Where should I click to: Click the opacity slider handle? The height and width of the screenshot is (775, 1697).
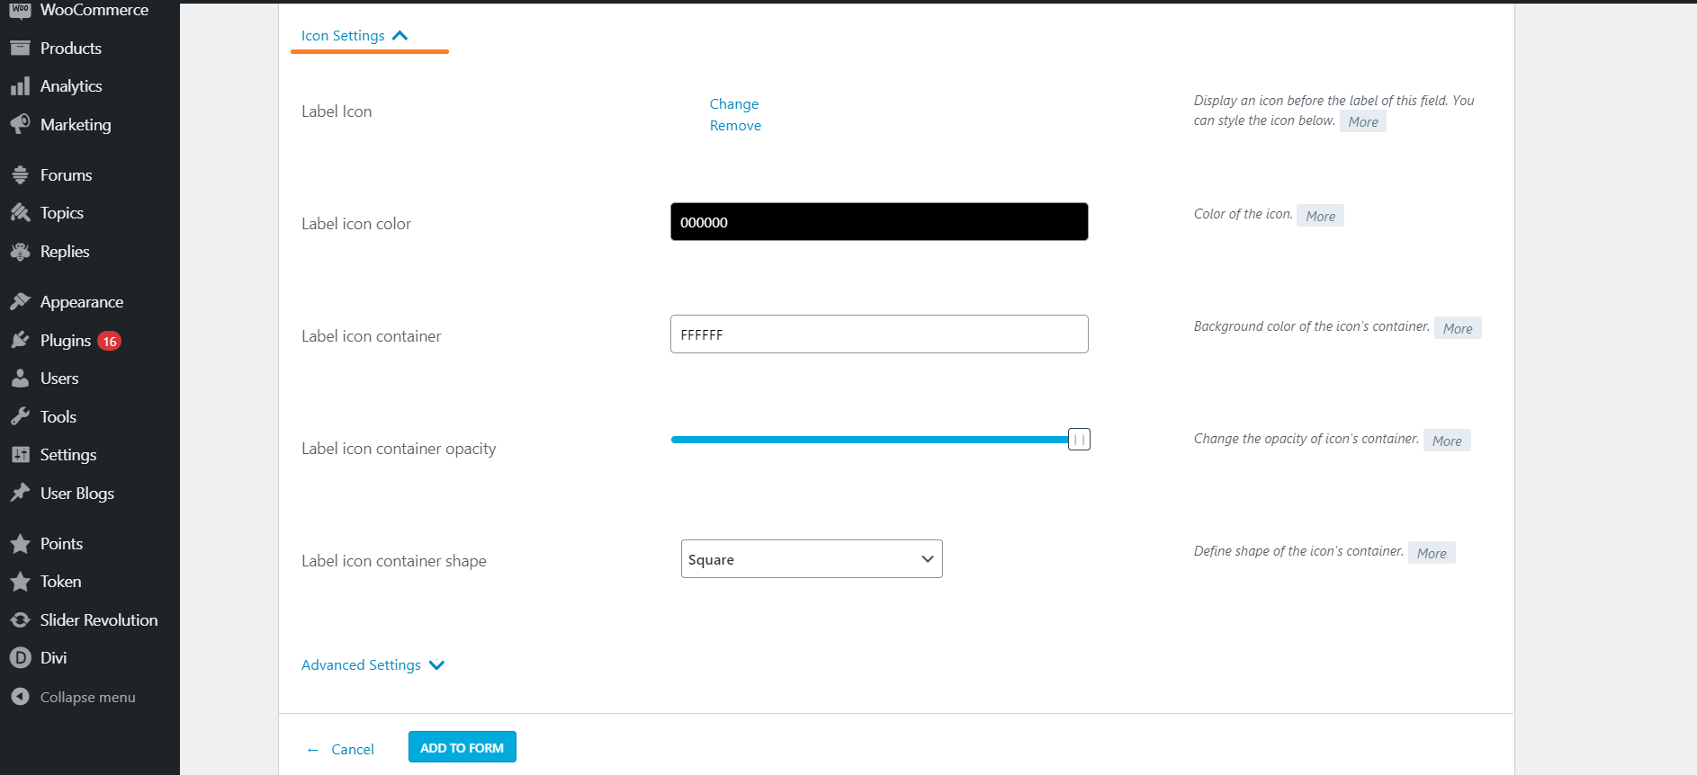(x=1079, y=440)
